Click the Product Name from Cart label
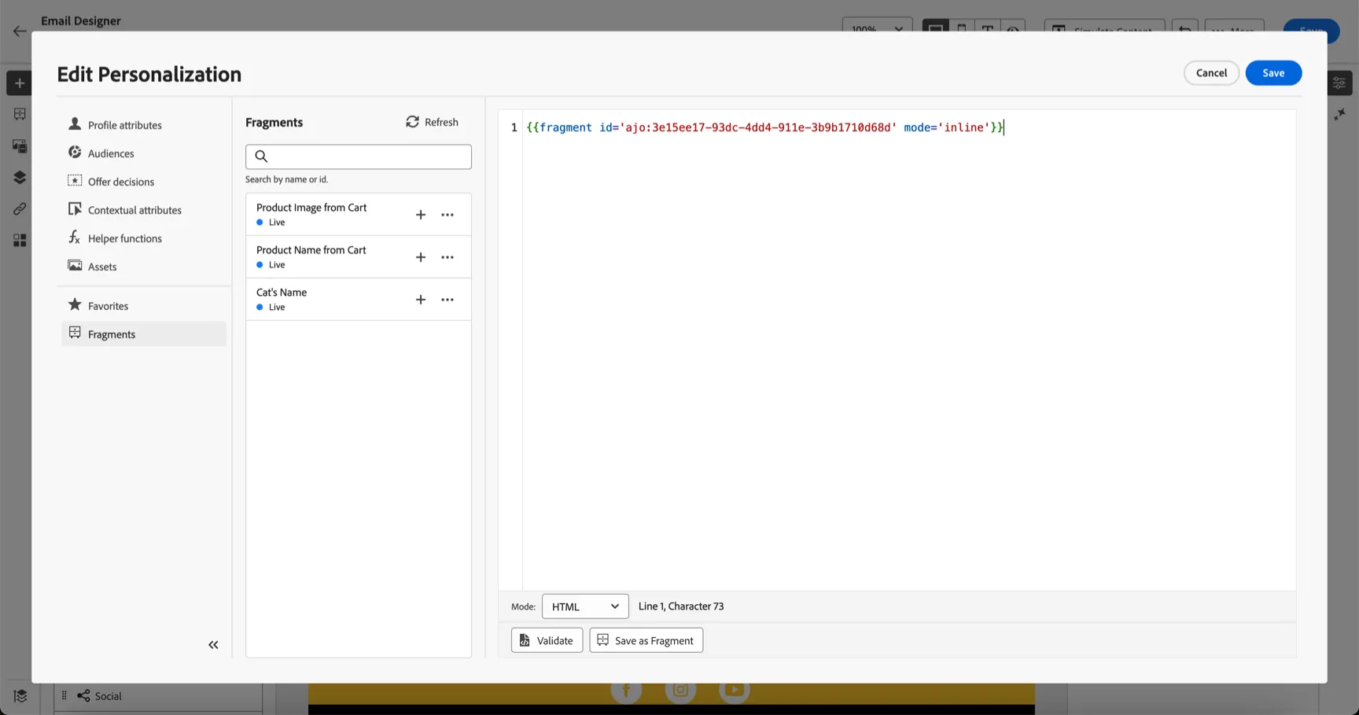The image size is (1359, 715). 311,250
